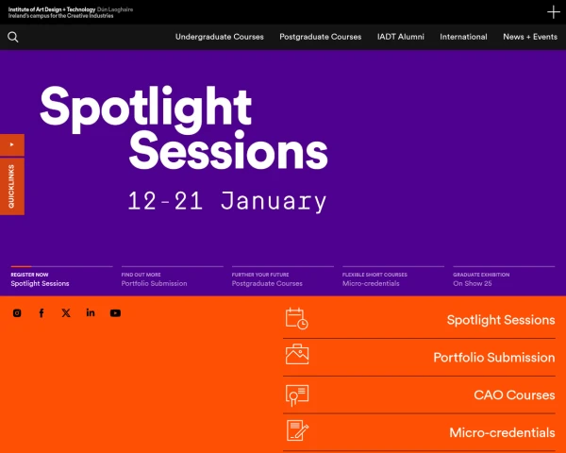
Task: Go to the IADT Alumni menu
Action: 401,37
